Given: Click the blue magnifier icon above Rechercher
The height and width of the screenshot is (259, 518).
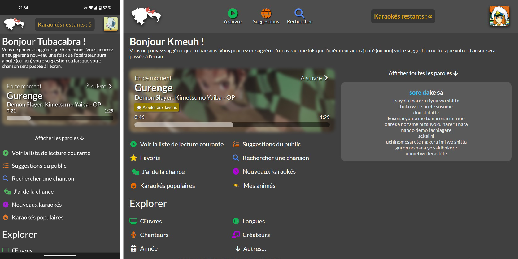Looking at the screenshot, I should [299, 13].
